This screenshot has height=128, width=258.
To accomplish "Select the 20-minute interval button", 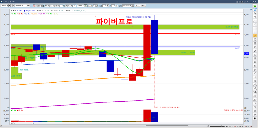I will click(58, 6).
